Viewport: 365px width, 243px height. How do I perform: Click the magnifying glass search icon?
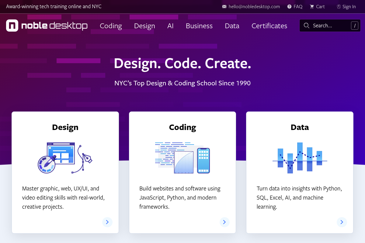[x=307, y=26]
